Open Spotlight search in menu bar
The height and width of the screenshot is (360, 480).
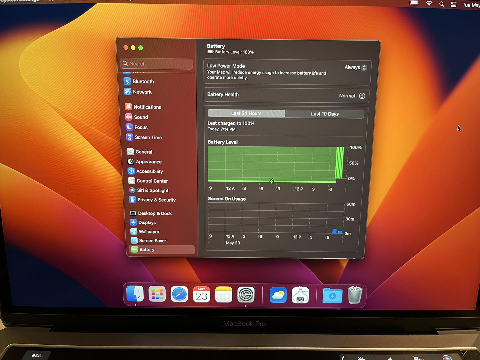coord(442,4)
